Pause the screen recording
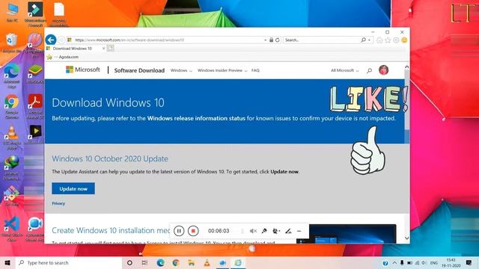Screen dimensions: 479x269 179,231
